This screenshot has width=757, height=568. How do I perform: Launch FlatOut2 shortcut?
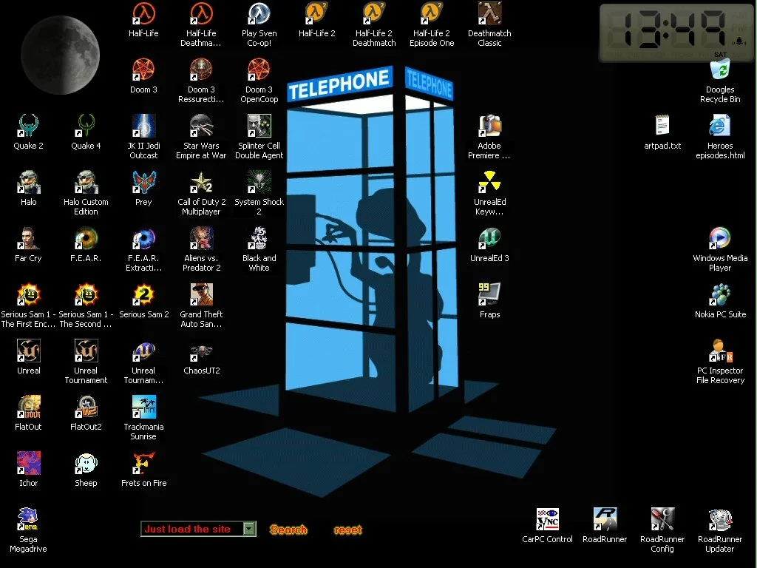point(86,408)
